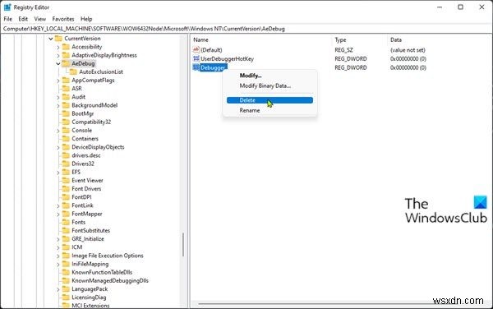Click the AppCompatFlags folder icon
The height and width of the screenshot is (309, 493).
click(x=66, y=81)
